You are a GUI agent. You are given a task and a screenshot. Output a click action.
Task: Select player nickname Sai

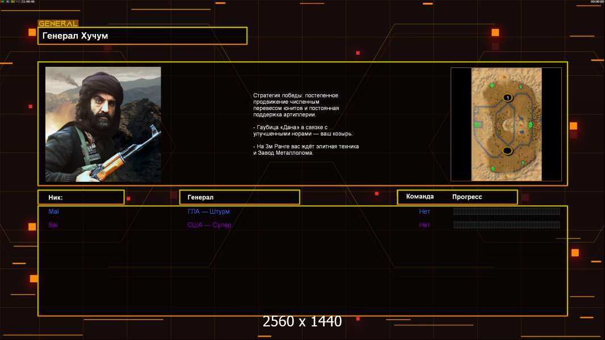point(53,225)
